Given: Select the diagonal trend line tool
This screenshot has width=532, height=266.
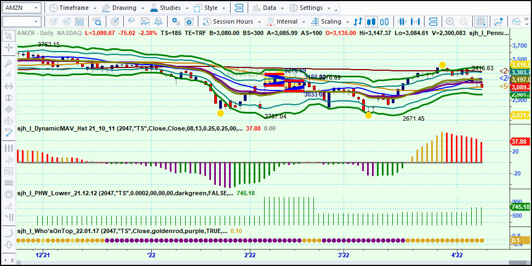Looking at the screenshot, I should [9, 75].
